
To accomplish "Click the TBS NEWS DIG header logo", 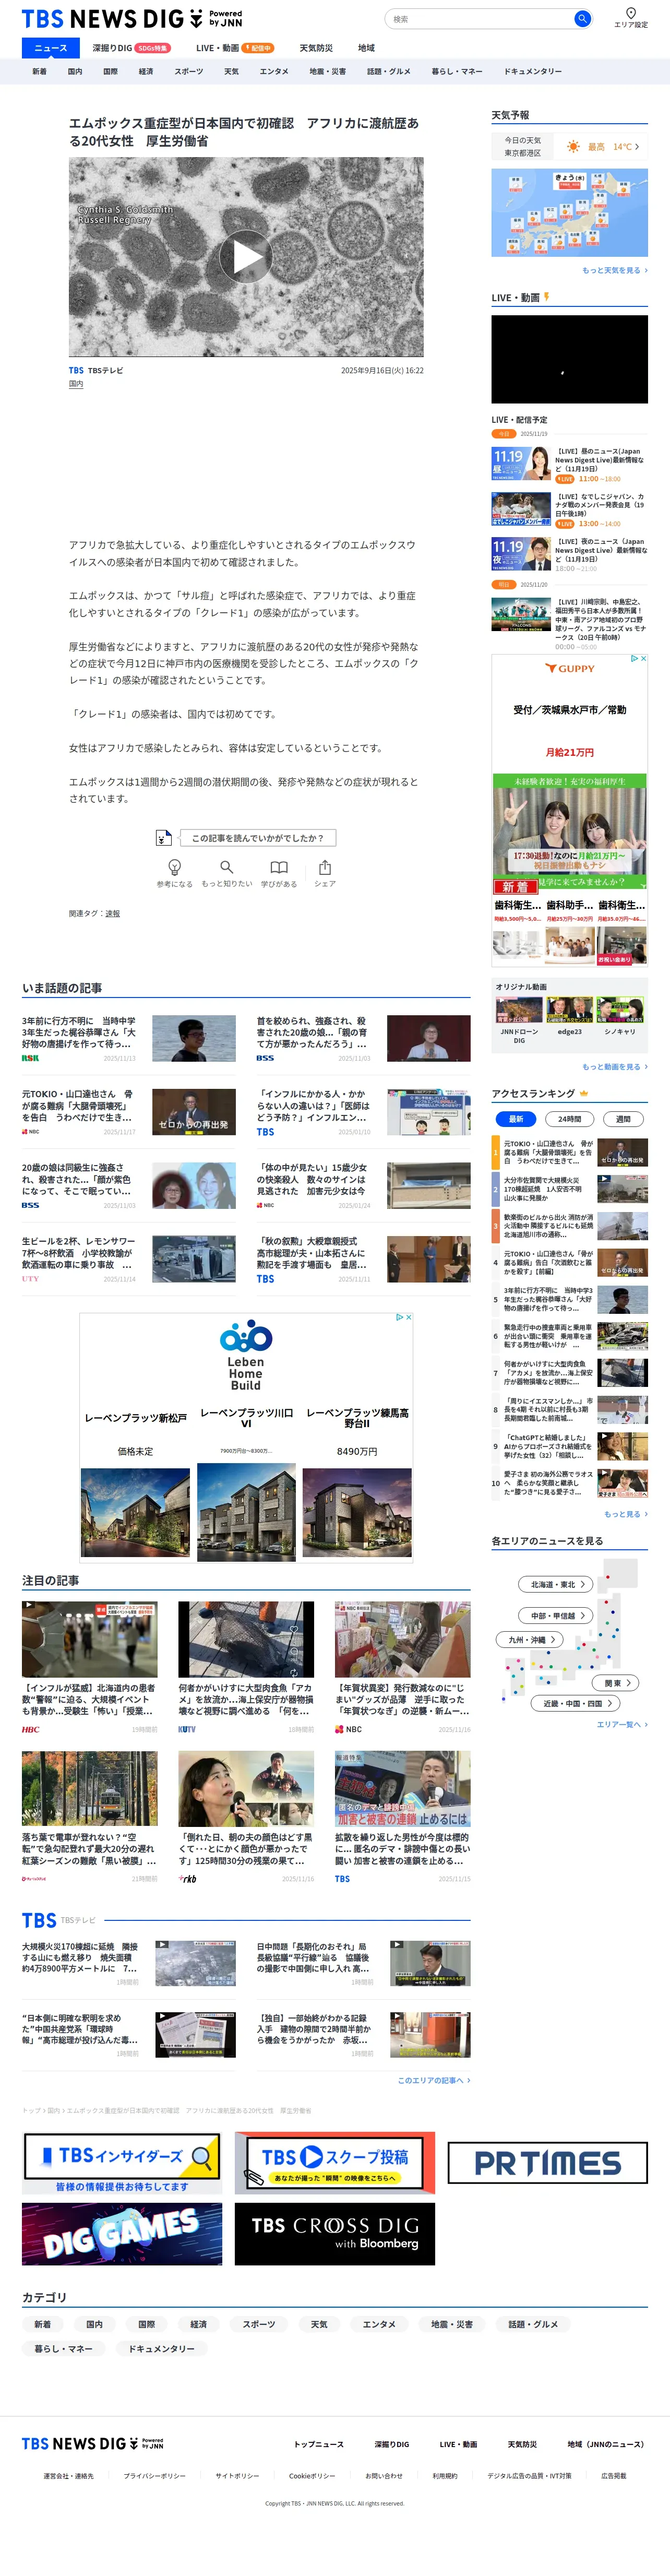I will pos(132,19).
